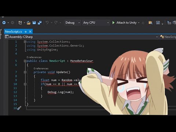176x132 pixels.
Task: Open the Undo history dropdown arrow
Action: [x=52, y=23]
